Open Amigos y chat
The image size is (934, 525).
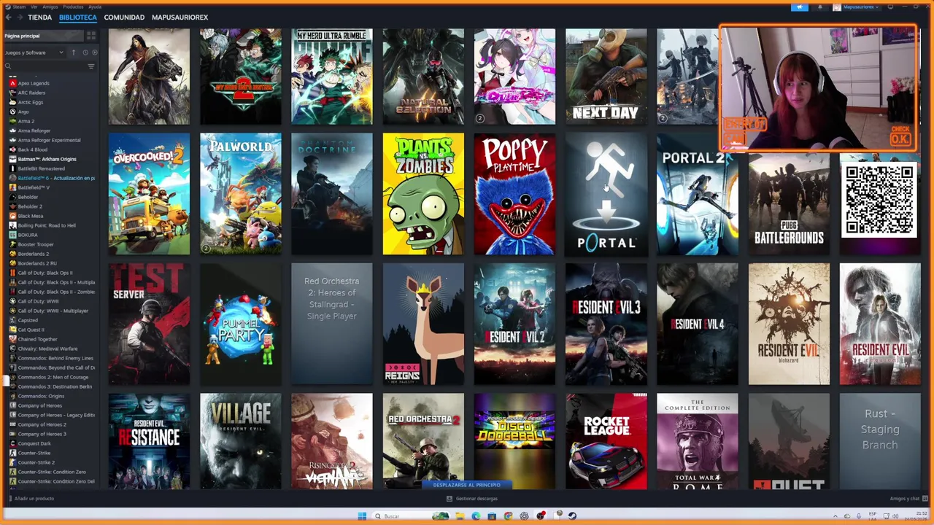(x=908, y=499)
